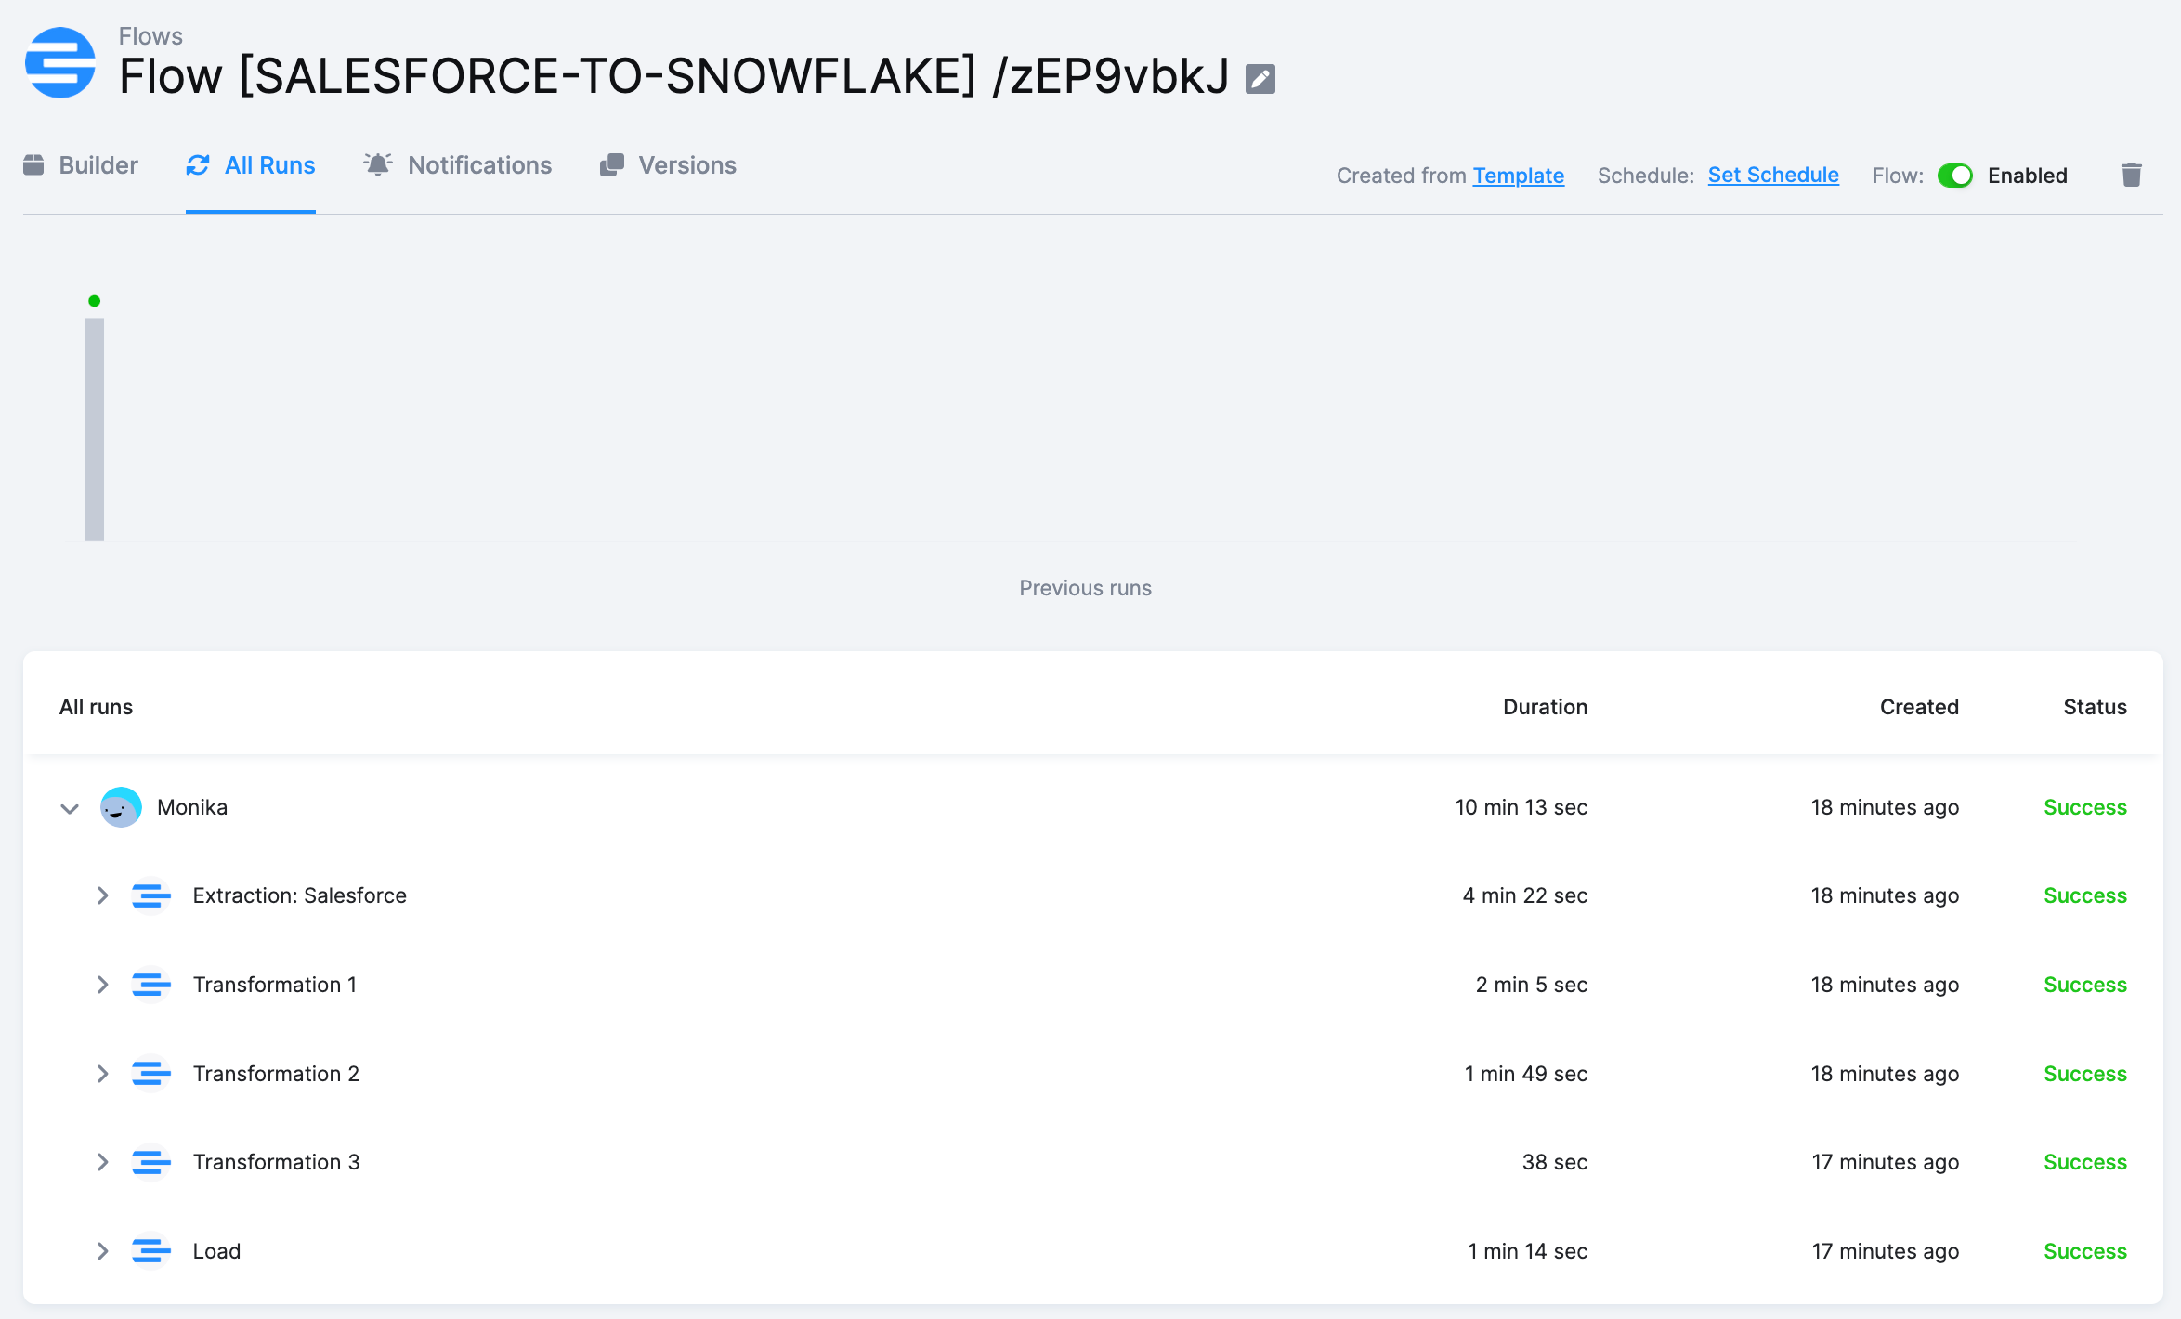
Task: Click the trash icon to delete the flow
Action: coord(2130,175)
